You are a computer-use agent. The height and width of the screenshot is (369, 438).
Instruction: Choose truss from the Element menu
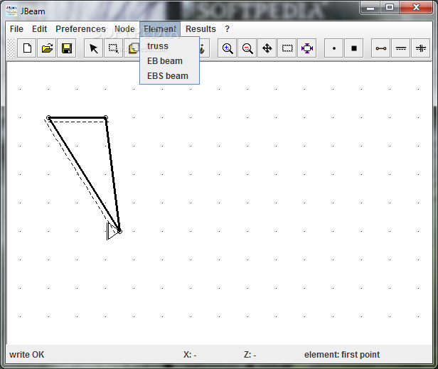pos(169,46)
